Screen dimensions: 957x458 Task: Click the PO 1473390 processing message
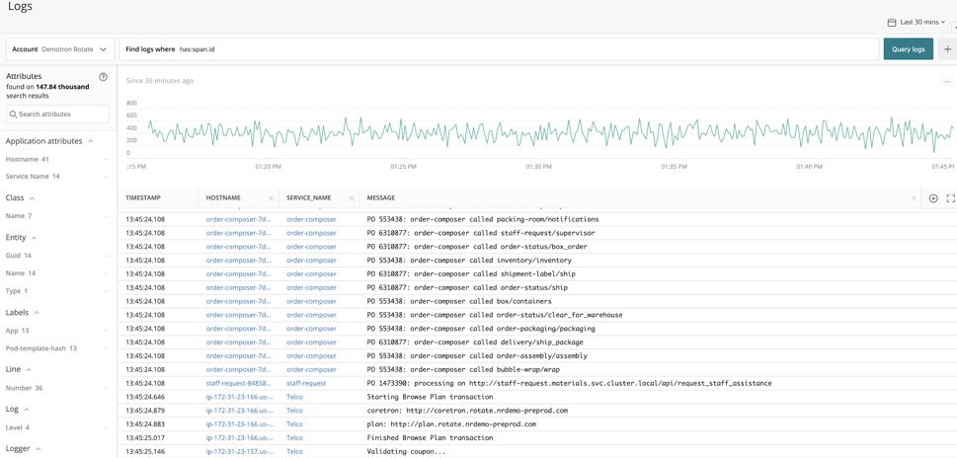click(570, 384)
